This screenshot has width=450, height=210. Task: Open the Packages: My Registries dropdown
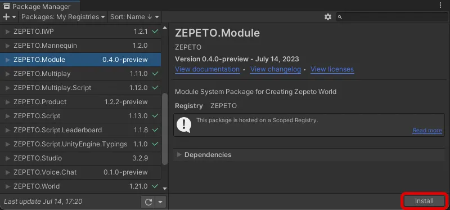[x=63, y=17]
